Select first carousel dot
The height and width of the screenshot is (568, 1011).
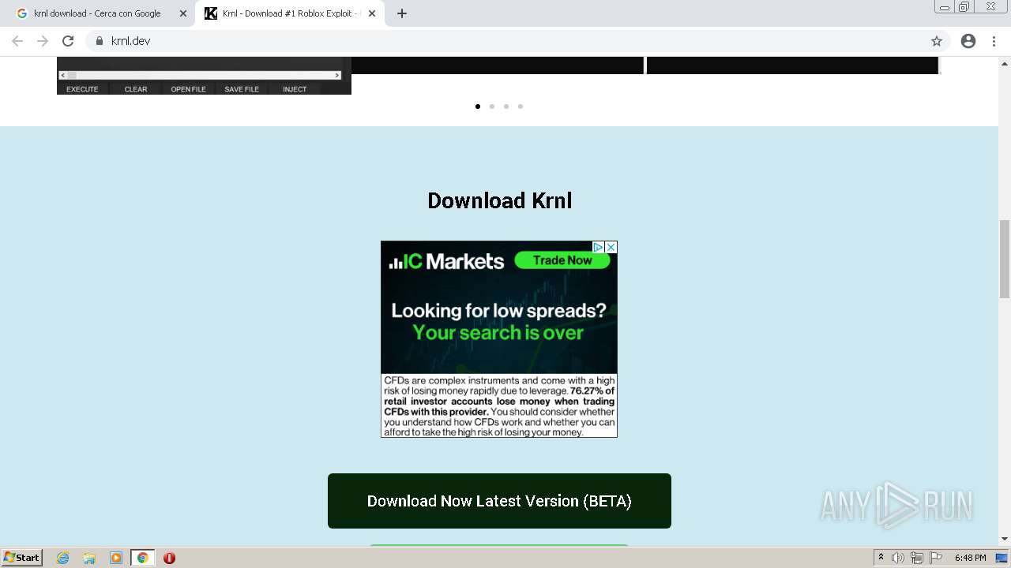point(478,106)
